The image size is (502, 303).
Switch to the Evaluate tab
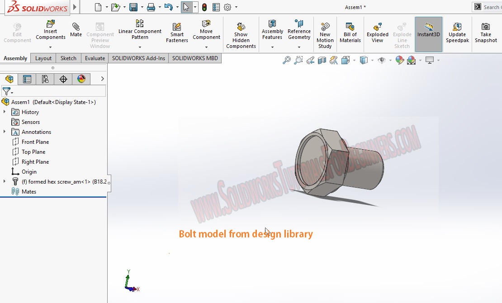[x=95, y=58]
